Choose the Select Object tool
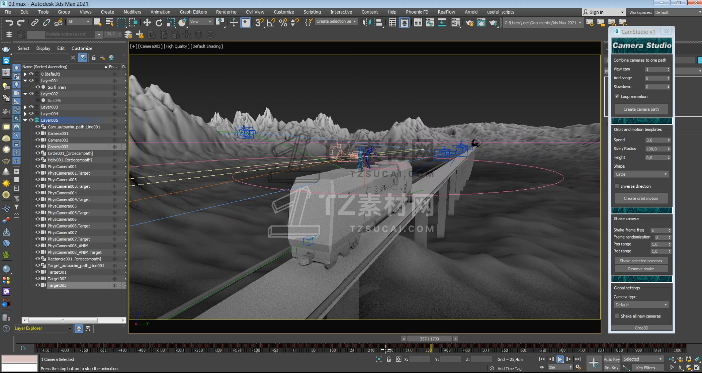Image resolution: width=702 pixels, height=373 pixels. pyautogui.click(x=98, y=23)
